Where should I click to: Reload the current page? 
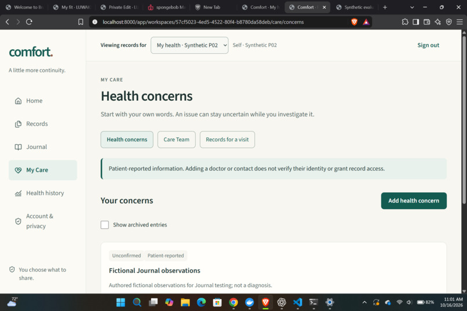[29, 22]
